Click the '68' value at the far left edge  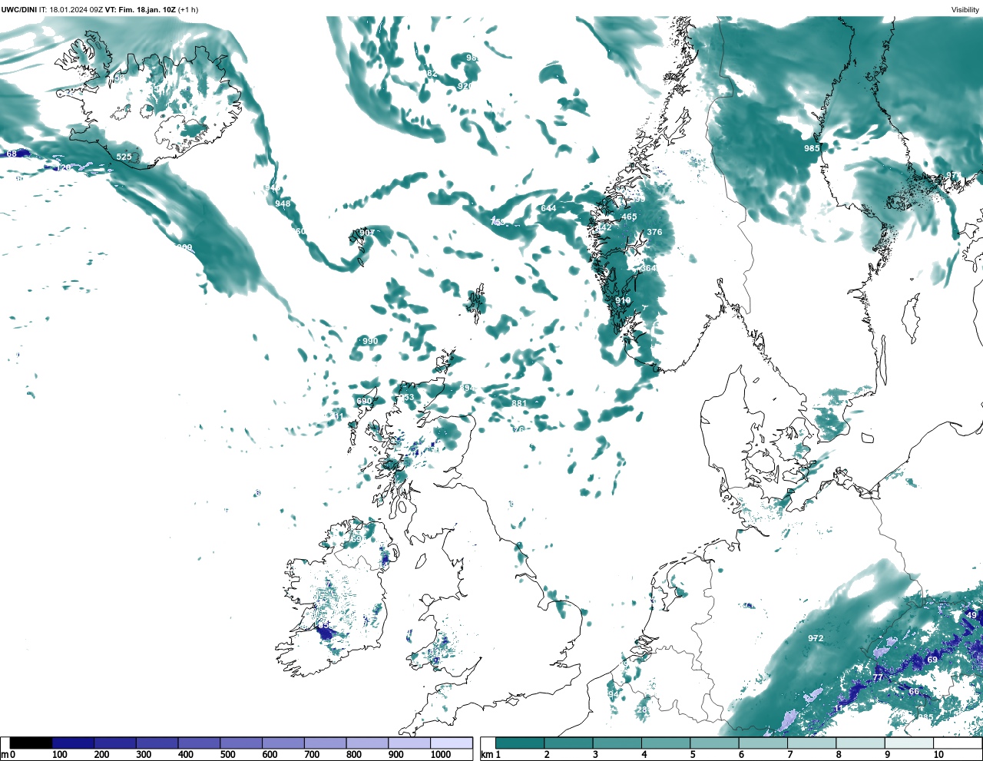click(12, 154)
